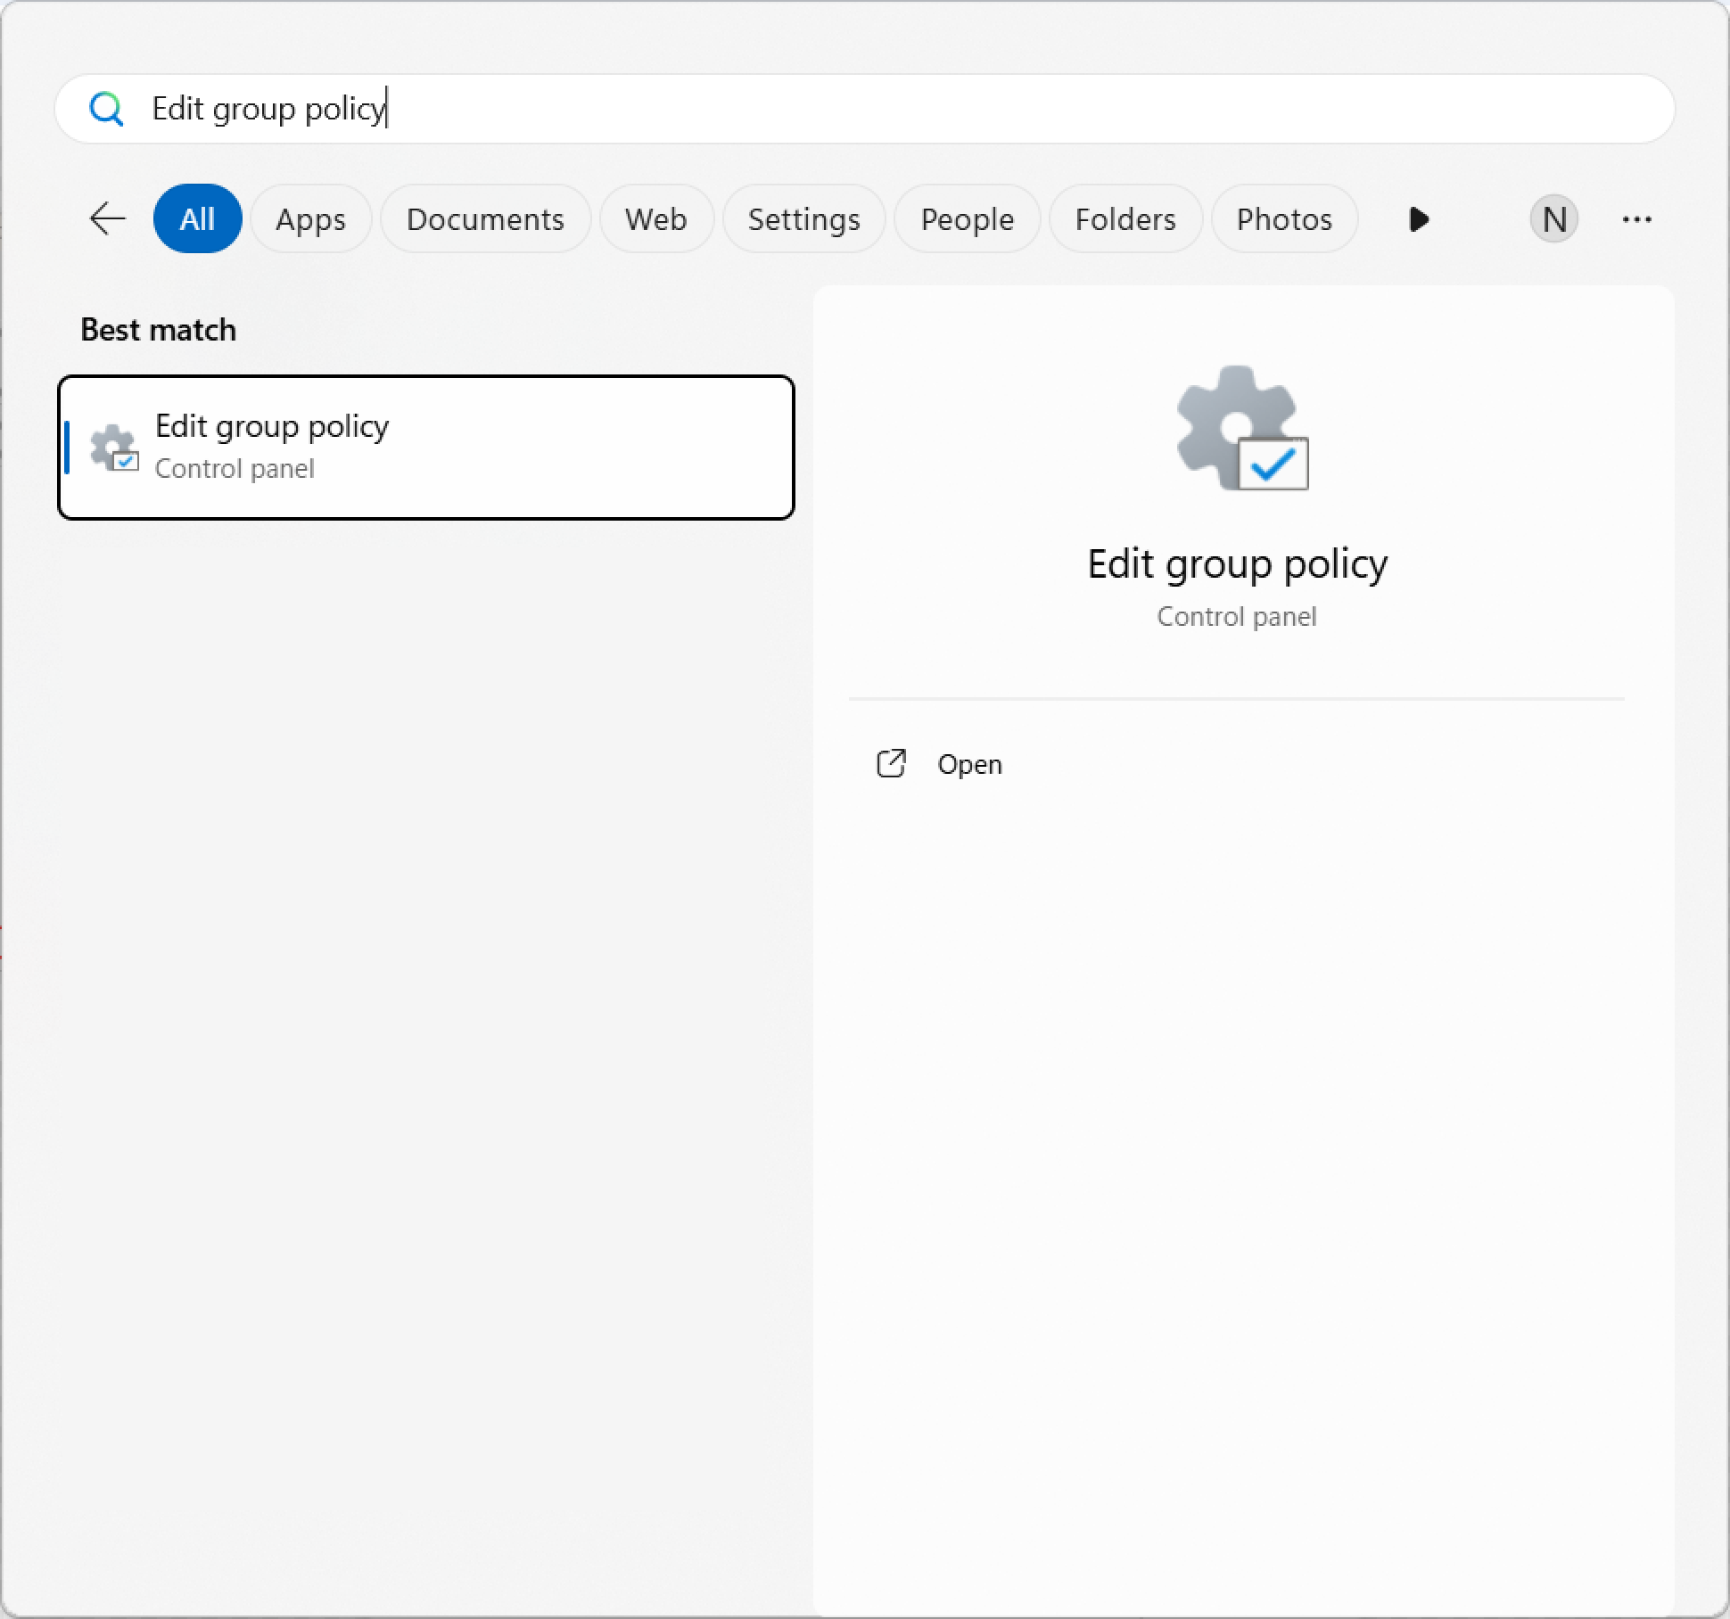Viewport: 1730px width, 1619px height.
Task: Click Open in the preview pane
Action: 940,764
